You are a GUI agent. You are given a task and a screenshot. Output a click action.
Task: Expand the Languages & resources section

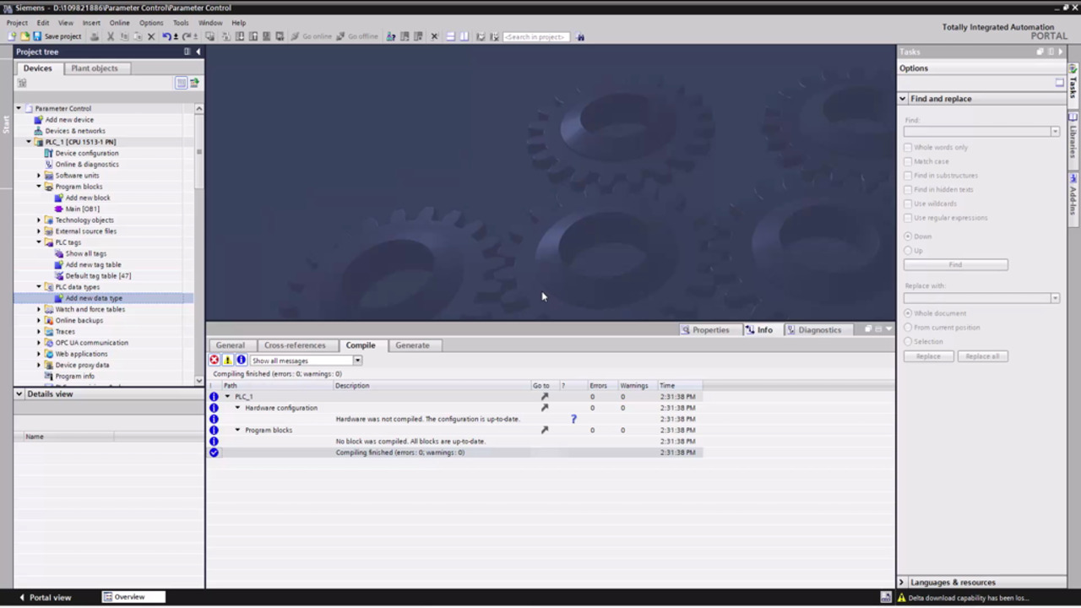point(902,583)
